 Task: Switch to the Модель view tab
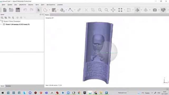pyautogui.click(x=47, y=15)
